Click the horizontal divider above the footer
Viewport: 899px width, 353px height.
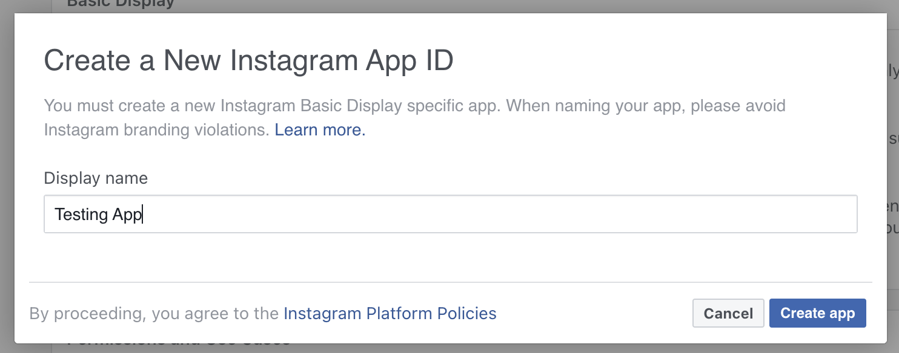click(x=451, y=282)
